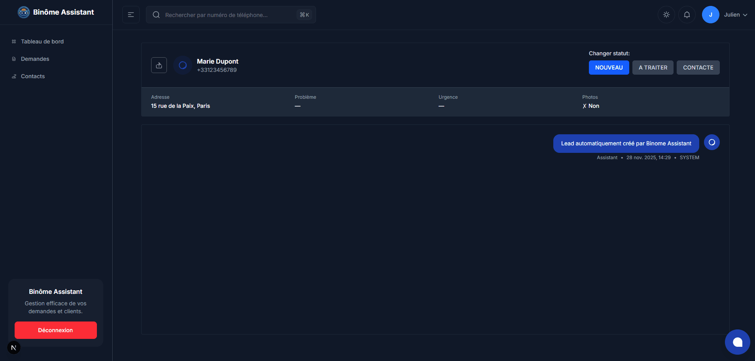Screen dimensions: 755x361
Task: Navigate to Contacts section
Action: click(x=32, y=76)
